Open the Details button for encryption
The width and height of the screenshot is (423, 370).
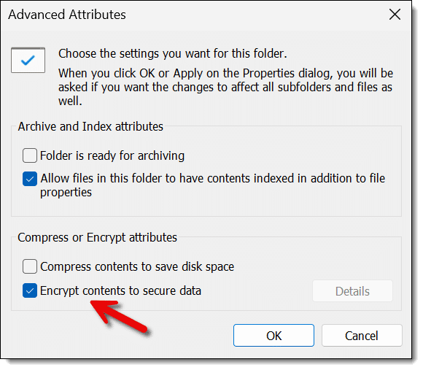point(352,291)
